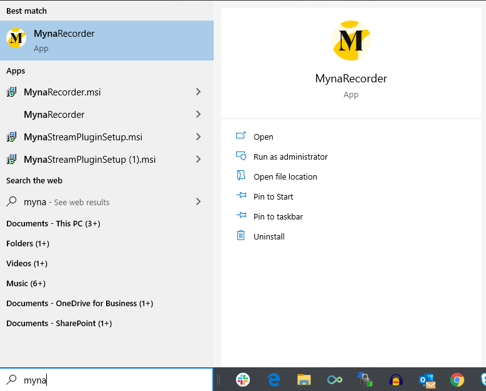Show Documents - This PC (3+) results
Viewport: 486px width, 391px height.
click(x=53, y=224)
